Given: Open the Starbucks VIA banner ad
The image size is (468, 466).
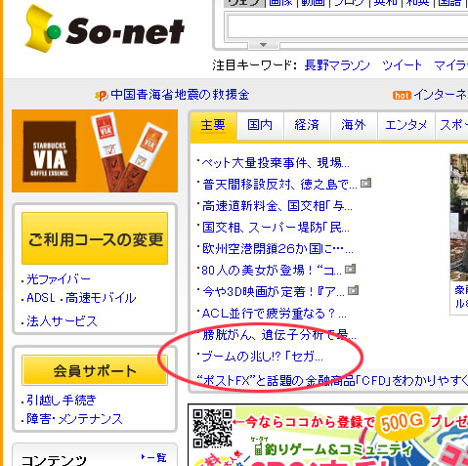Looking at the screenshot, I should pyautogui.click(x=95, y=150).
